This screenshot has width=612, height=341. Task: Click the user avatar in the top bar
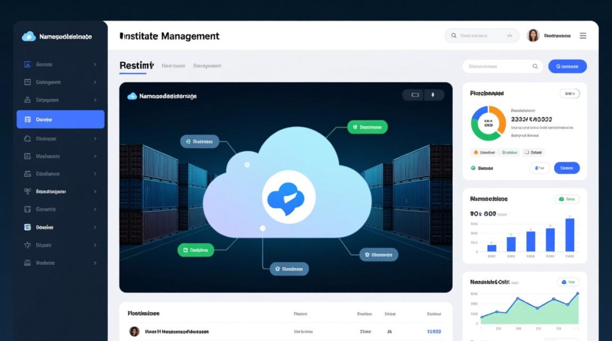click(533, 35)
